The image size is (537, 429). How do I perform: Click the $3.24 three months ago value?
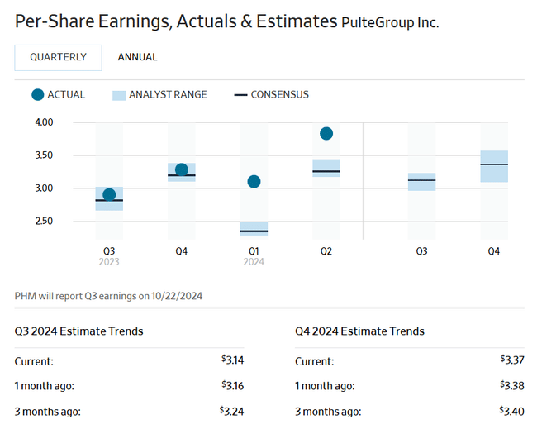(x=232, y=411)
